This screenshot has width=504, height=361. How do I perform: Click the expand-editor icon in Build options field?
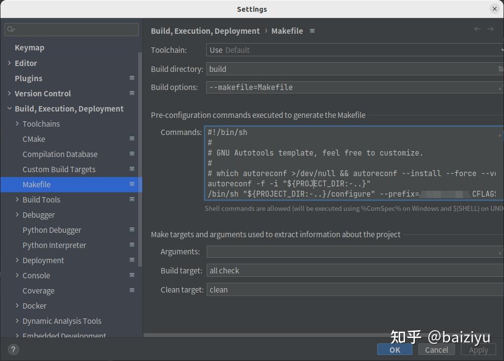click(499, 87)
